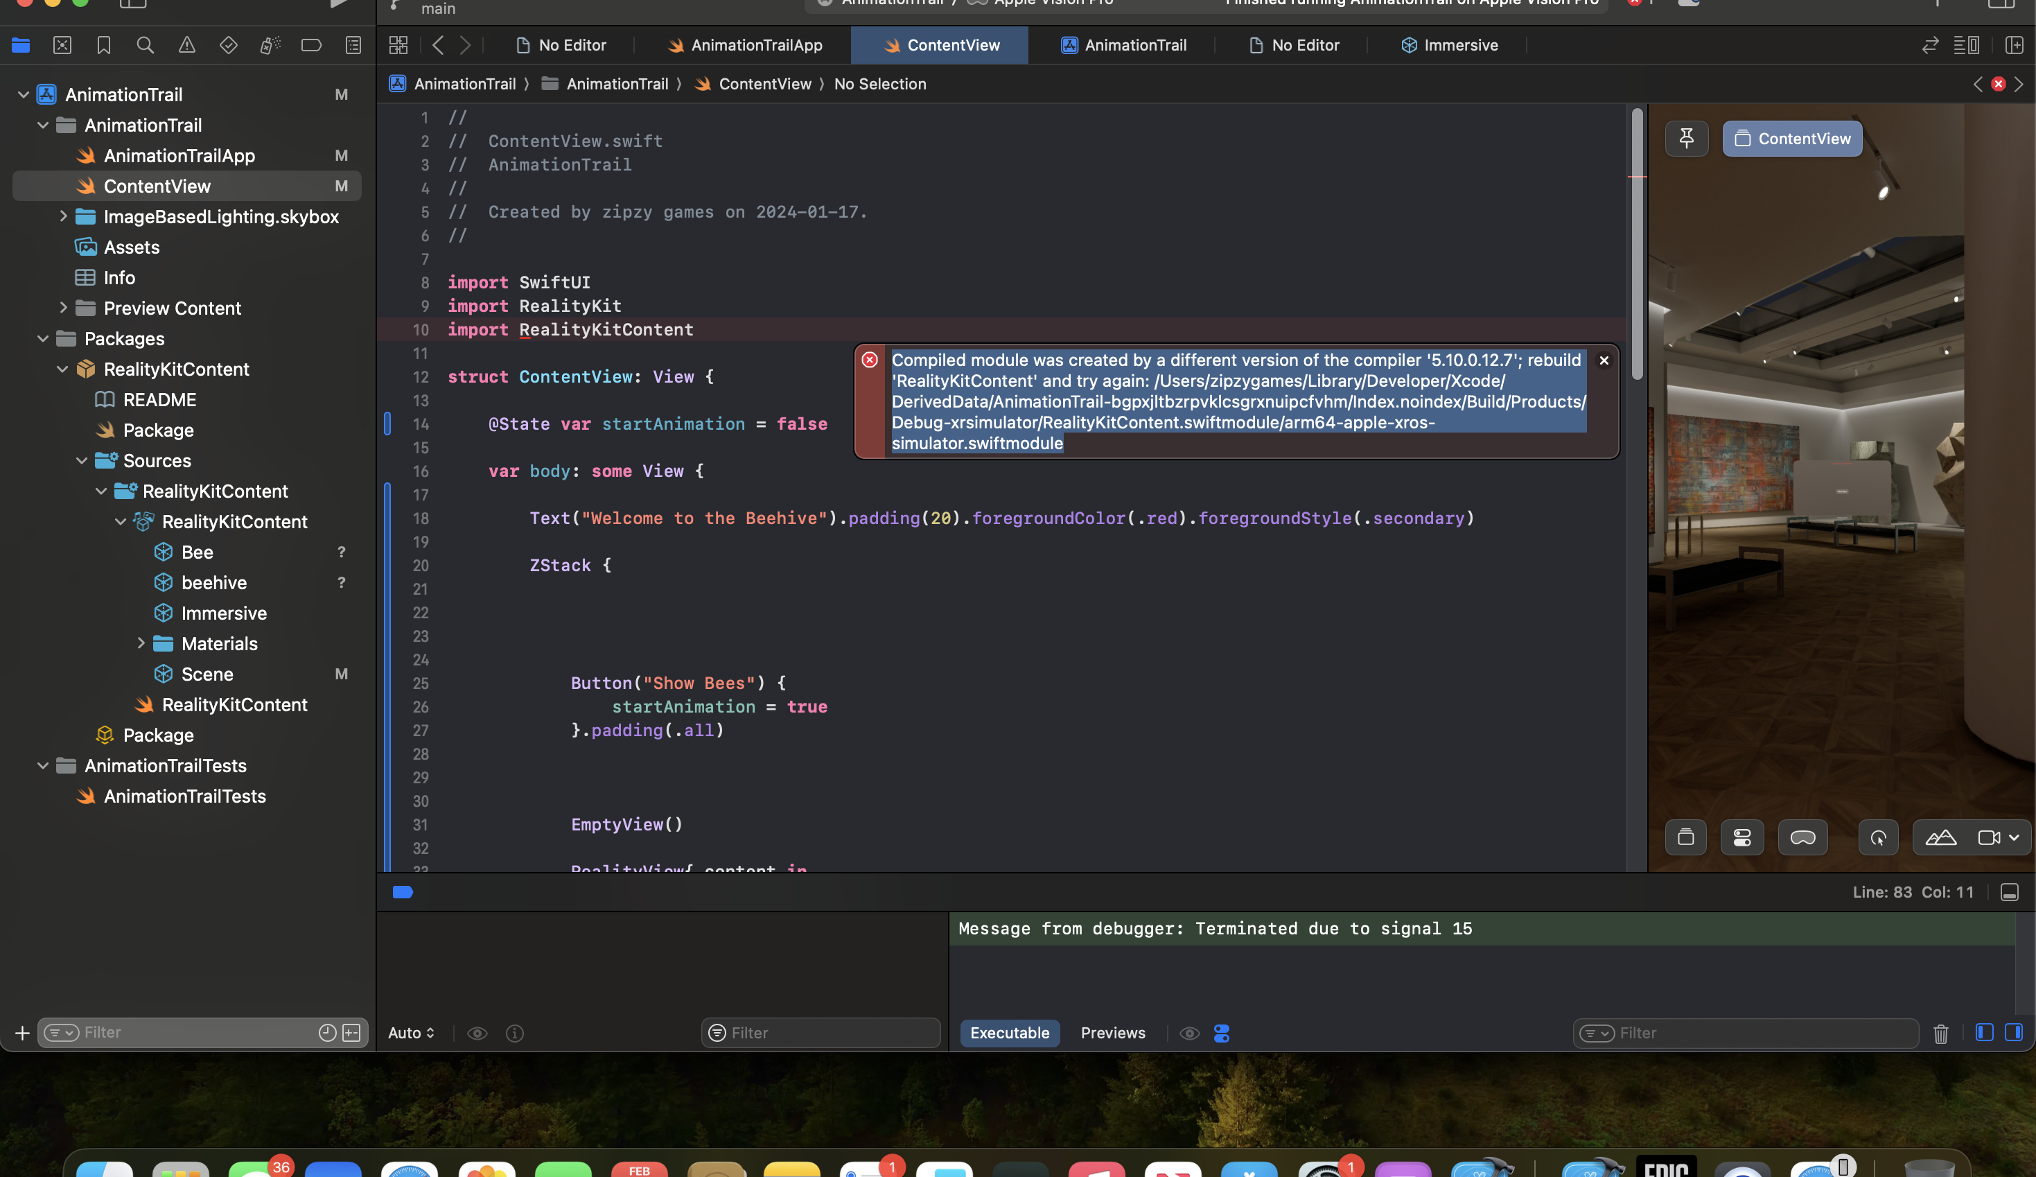Toggle the console eye visibility icon

[1189, 1033]
